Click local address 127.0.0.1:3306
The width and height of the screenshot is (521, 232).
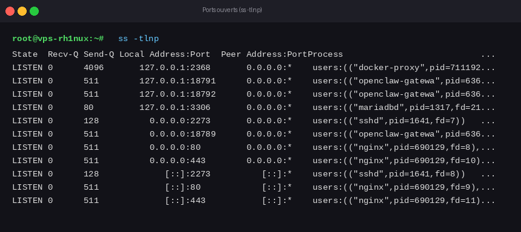tap(174, 108)
